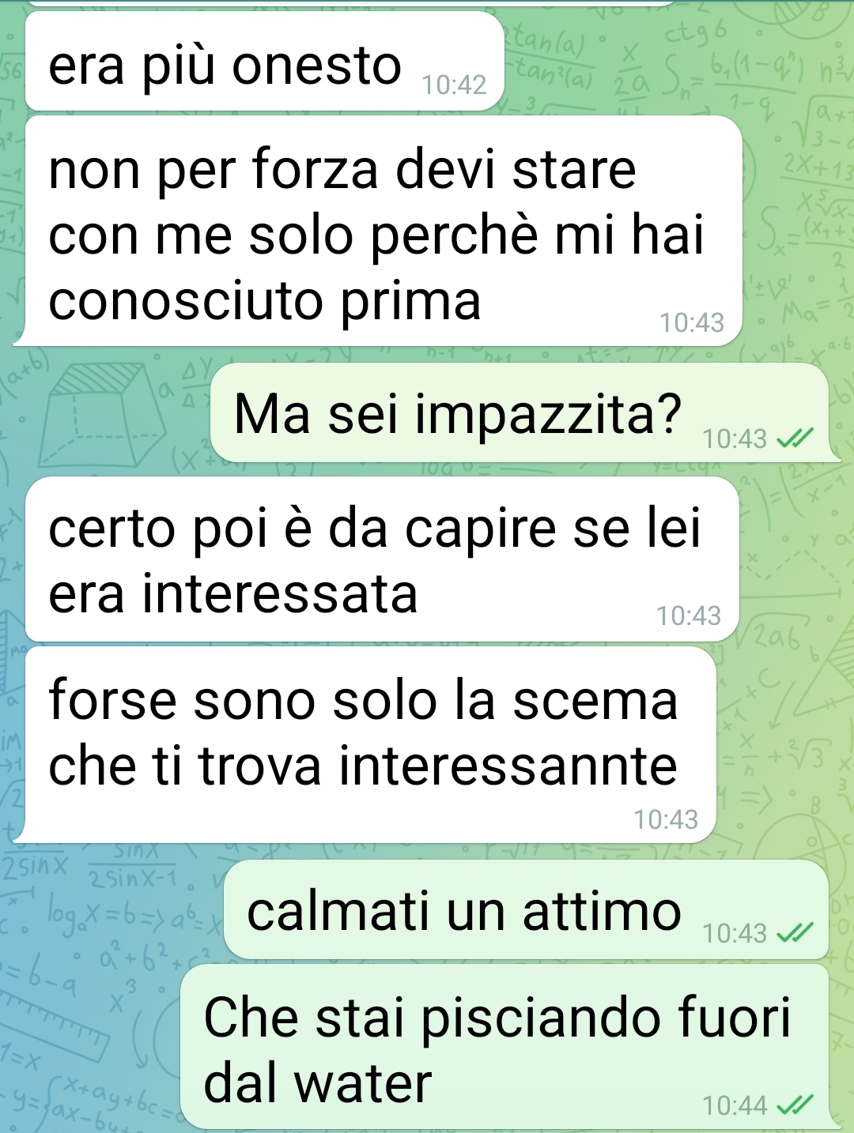Viewport: 854px width, 1133px height.
Task: Tap the 10:43 timestamp beside 'calmati un attimo'
Action: coord(735,933)
